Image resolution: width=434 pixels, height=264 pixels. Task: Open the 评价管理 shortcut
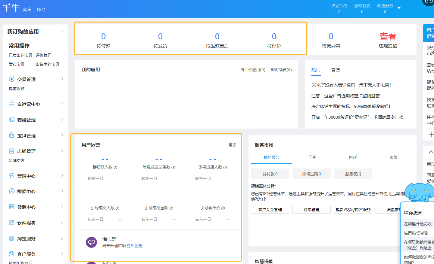pyautogui.click(x=43, y=55)
